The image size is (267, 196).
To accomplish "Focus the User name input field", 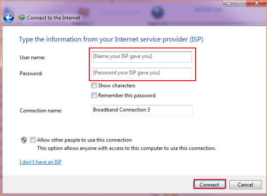I will pos(141,57).
